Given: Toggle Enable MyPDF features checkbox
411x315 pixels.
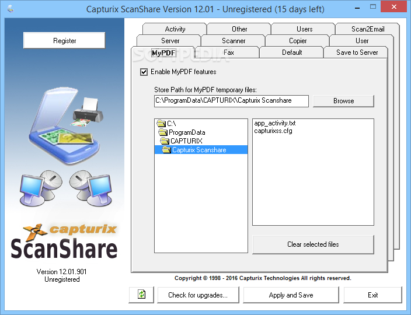Looking at the screenshot, I should (144, 72).
